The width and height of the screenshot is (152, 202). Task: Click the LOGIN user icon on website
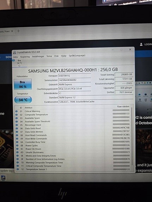click(x=141, y=44)
